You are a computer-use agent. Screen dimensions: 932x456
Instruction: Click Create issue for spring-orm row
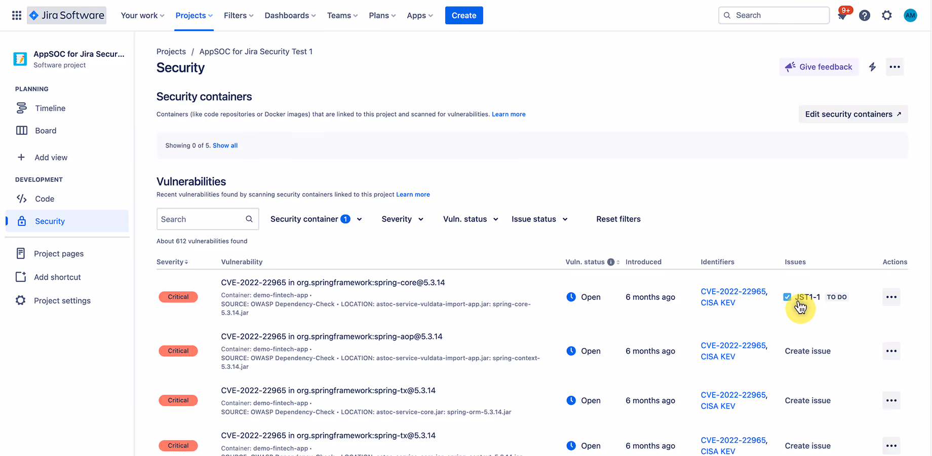click(x=808, y=400)
